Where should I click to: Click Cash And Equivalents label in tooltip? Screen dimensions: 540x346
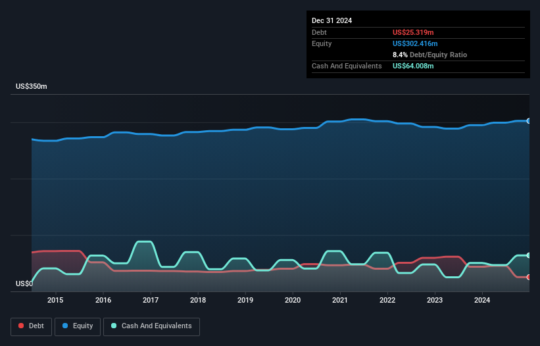tap(347, 66)
